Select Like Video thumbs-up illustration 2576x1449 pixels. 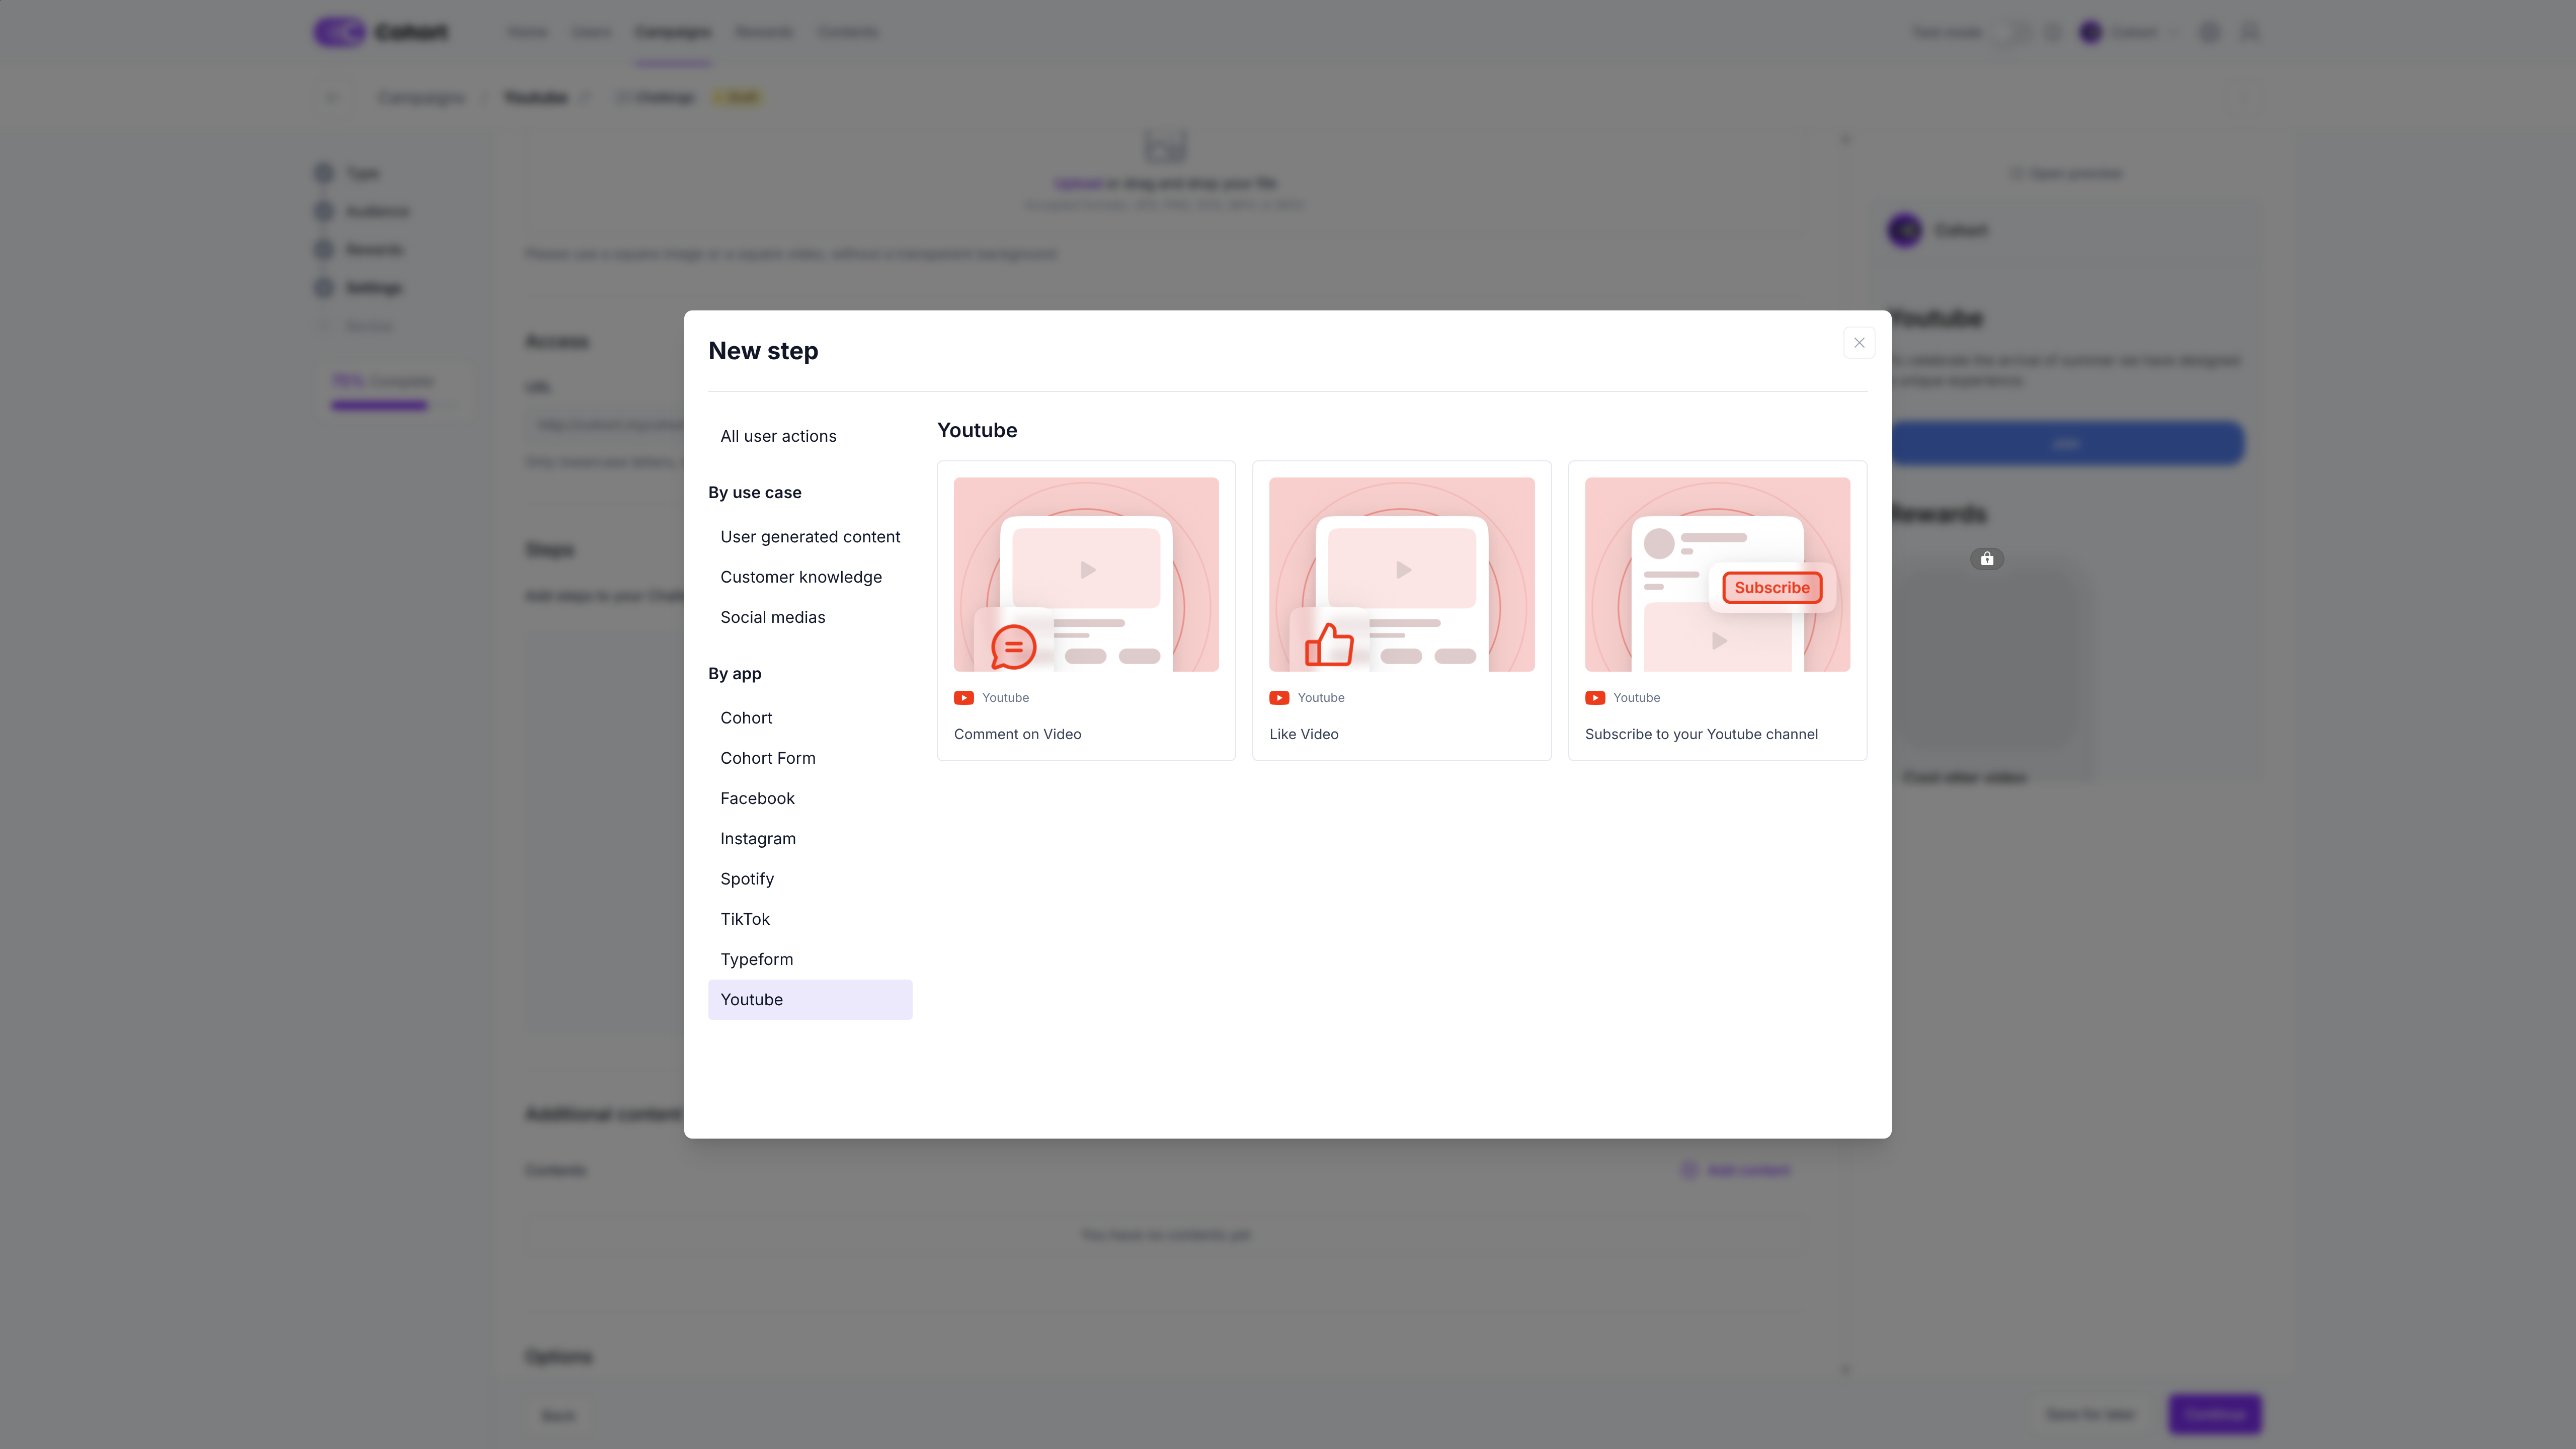pos(1329,644)
